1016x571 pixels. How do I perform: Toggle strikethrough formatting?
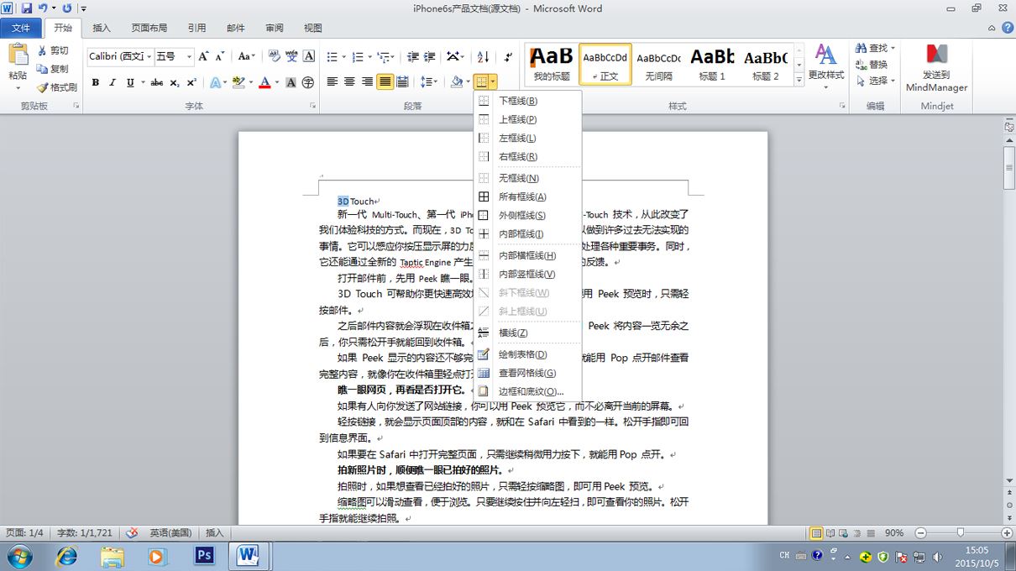point(156,82)
